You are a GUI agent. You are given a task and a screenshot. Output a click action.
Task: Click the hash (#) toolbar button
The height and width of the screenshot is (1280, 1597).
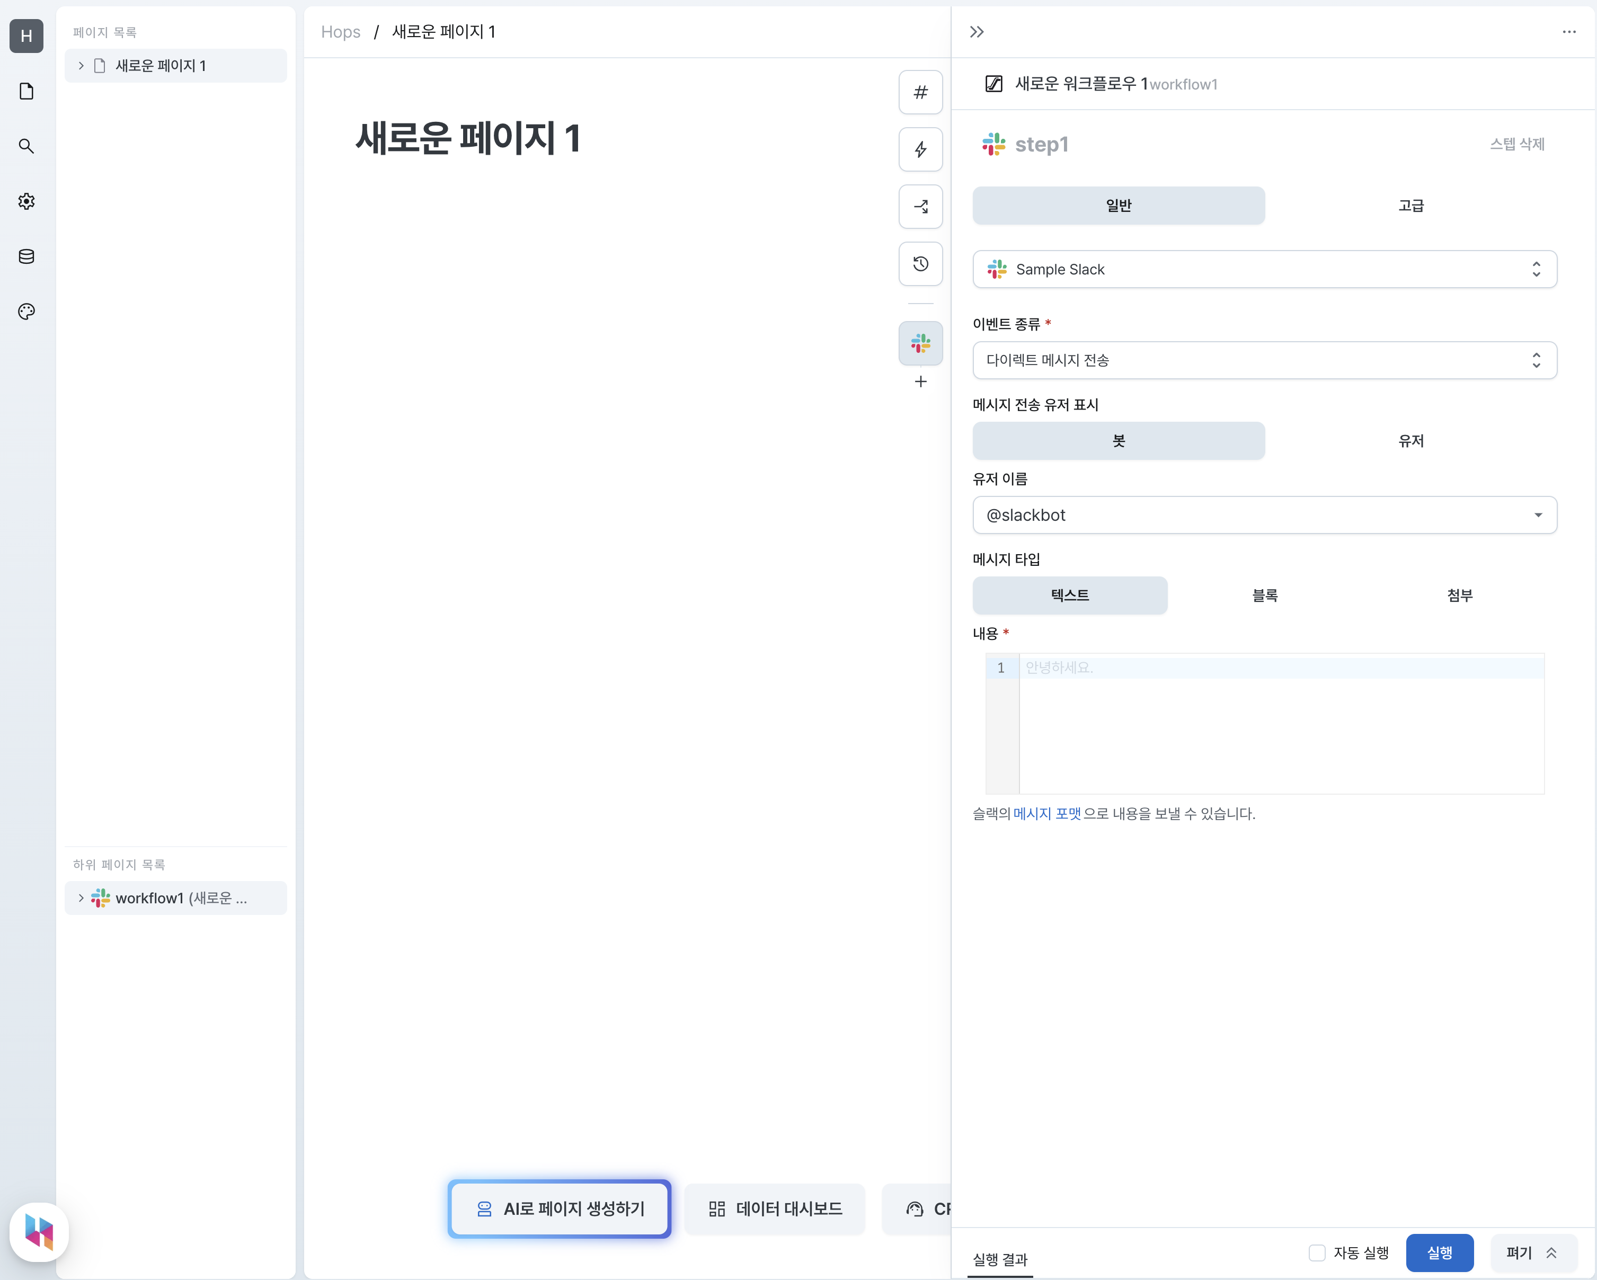[x=921, y=93]
